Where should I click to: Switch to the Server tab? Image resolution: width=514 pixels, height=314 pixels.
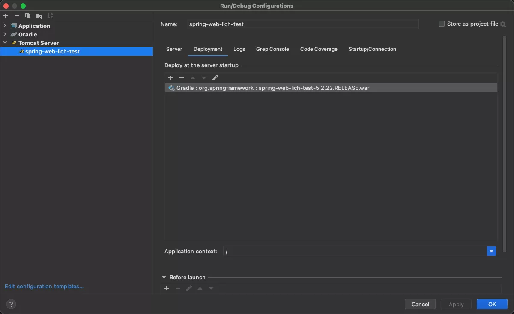click(x=174, y=49)
